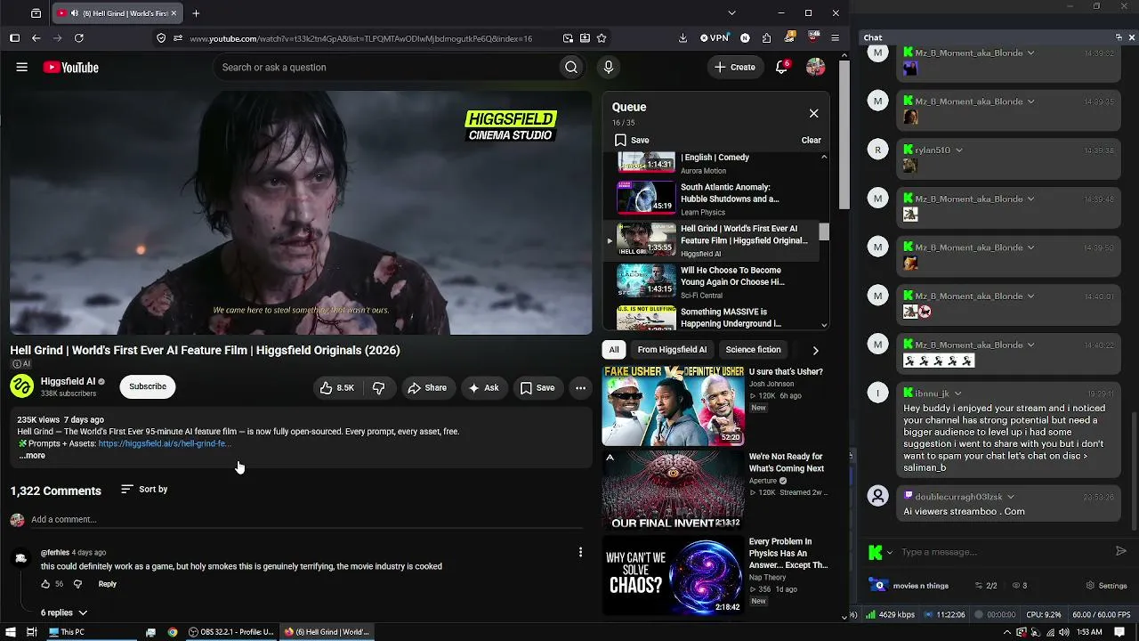Open options menu for @ferhles comment
The width and height of the screenshot is (1139, 641).
point(580,553)
